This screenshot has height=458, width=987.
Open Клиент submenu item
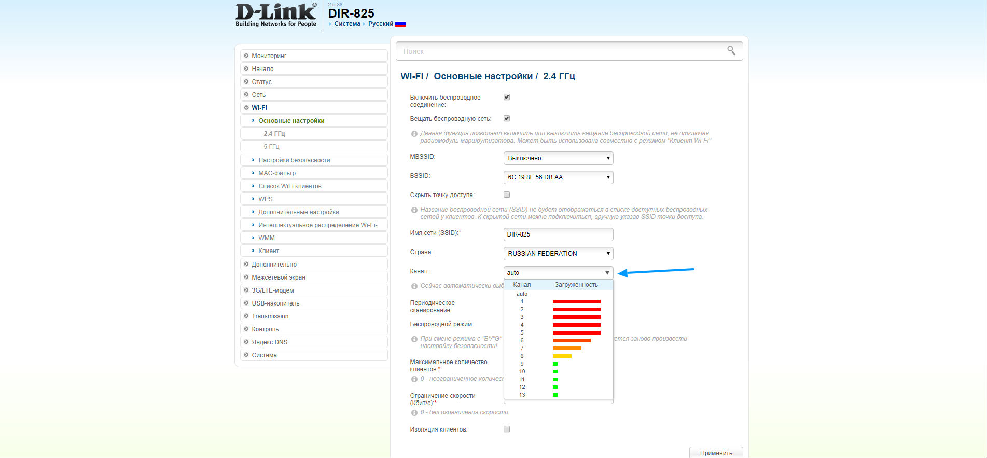click(x=314, y=251)
